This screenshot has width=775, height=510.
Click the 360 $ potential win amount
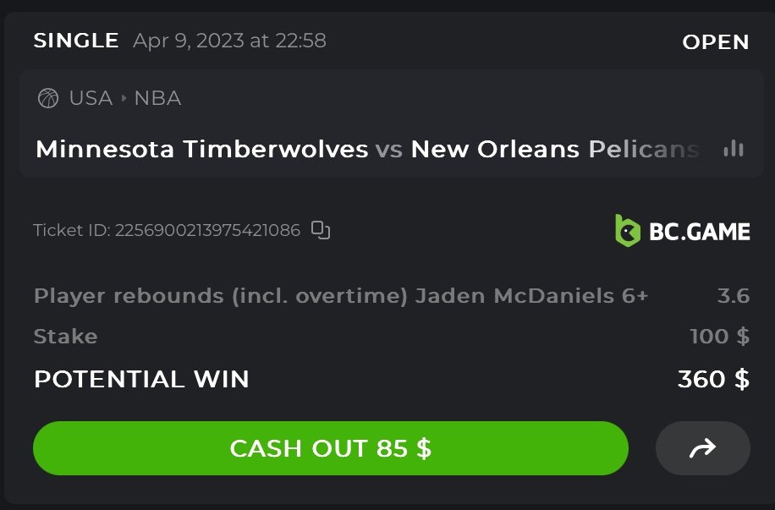tap(713, 379)
